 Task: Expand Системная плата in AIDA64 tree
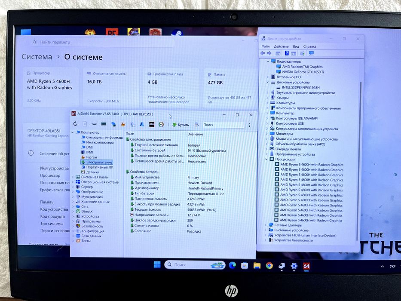73,177
